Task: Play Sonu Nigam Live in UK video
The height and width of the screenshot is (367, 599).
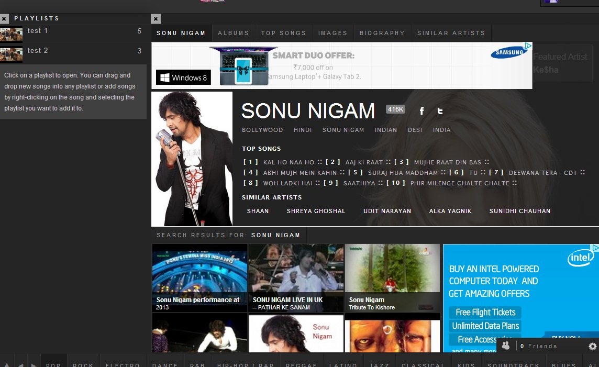Action: coord(296,278)
